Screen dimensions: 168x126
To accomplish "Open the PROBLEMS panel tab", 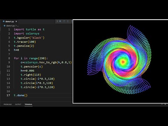I will click(8, 104).
